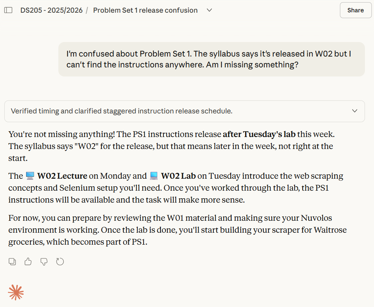Click the "You're not missing anything!" paragraph
This screenshot has height=307, width=374.
[x=171, y=146]
